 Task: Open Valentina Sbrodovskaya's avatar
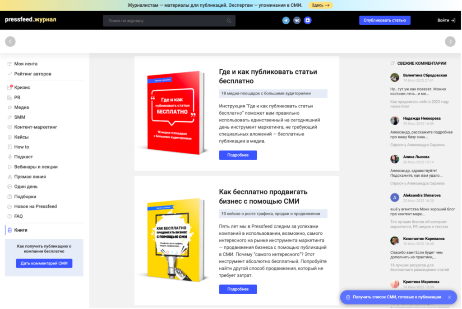394,77
